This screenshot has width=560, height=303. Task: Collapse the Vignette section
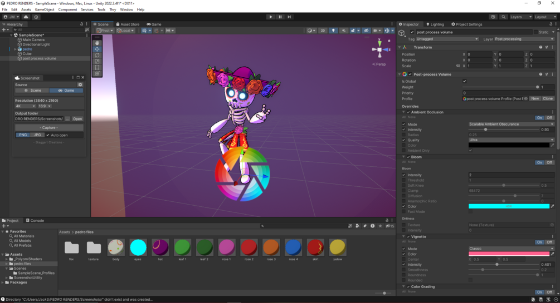coord(403,237)
